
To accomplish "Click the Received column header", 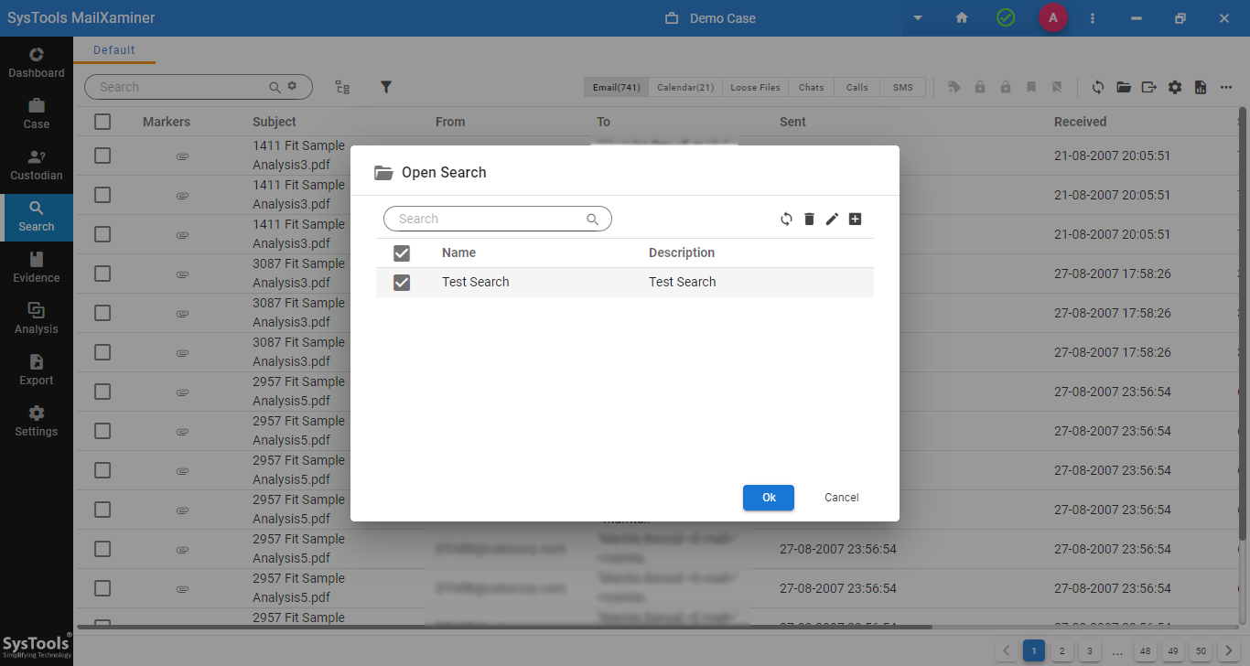I will (1080, 122).
